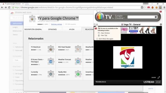Click the USTREAM logo link
The height and width of the screenshot is (93, 166).
click(x=149, y=82)
